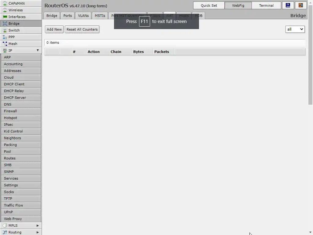The image size is (313, 235).
Task: Open the 'all' chain filter dropdown
Action: pos(295,29)
